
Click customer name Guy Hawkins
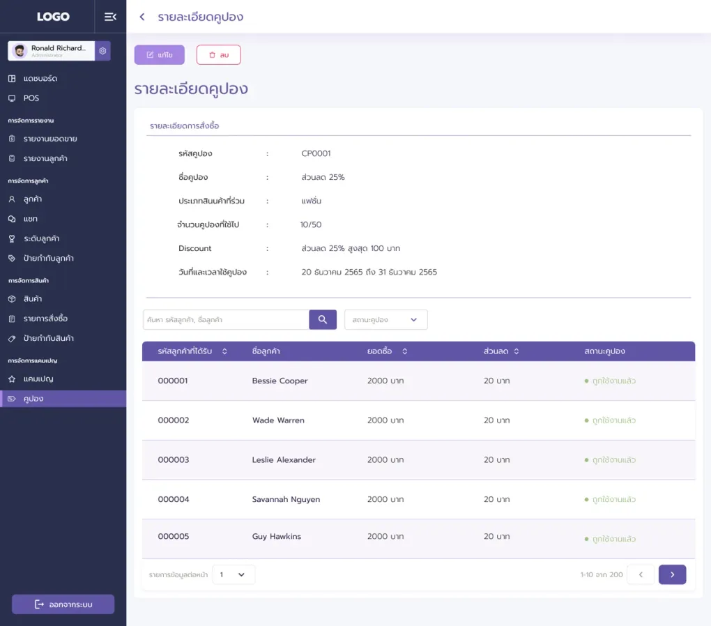(x=277, y=536)
